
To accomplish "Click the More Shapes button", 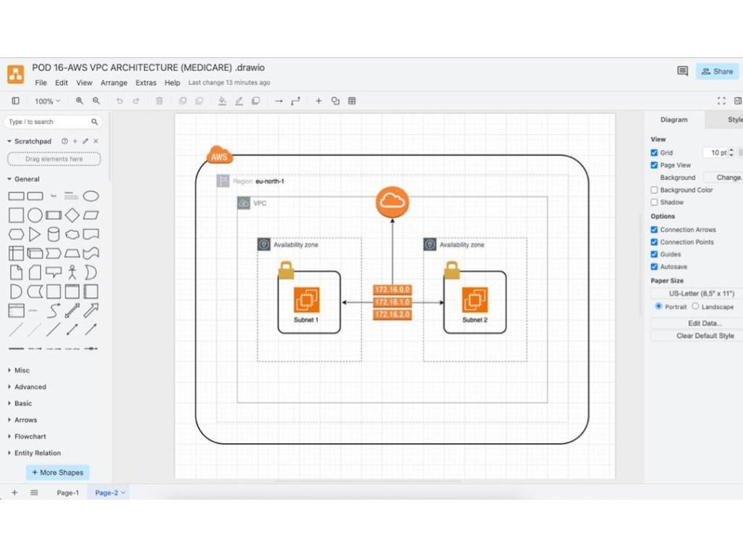I will coord(58,473).
